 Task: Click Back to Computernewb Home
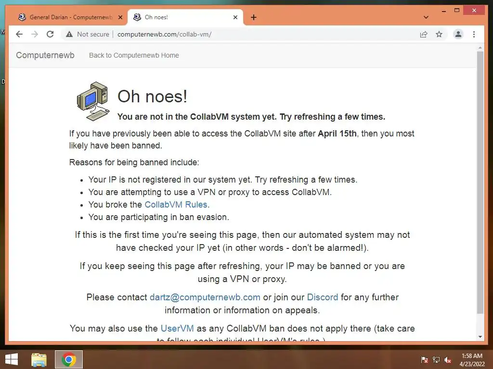pos(134,55)
